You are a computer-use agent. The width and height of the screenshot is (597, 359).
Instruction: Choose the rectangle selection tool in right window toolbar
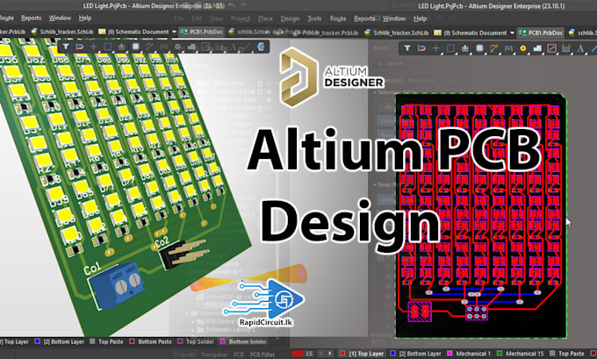[450, 48]
